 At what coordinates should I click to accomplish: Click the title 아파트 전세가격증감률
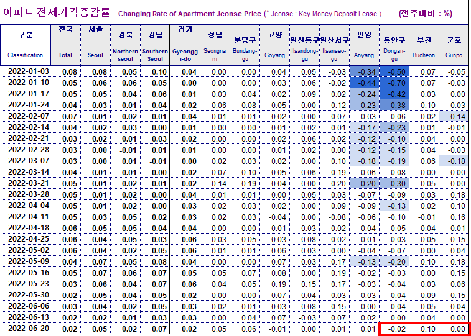click(x=57, y=12)
